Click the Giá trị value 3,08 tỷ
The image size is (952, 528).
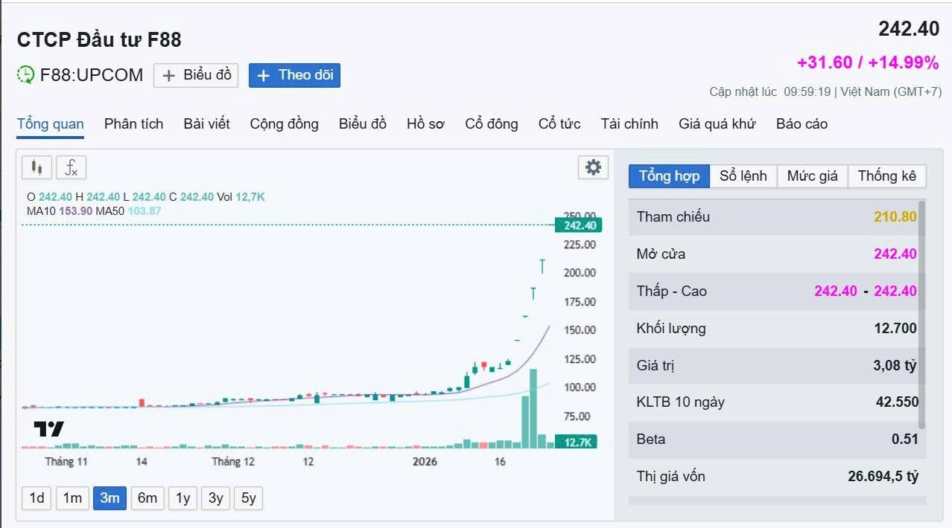pos(895,366)
